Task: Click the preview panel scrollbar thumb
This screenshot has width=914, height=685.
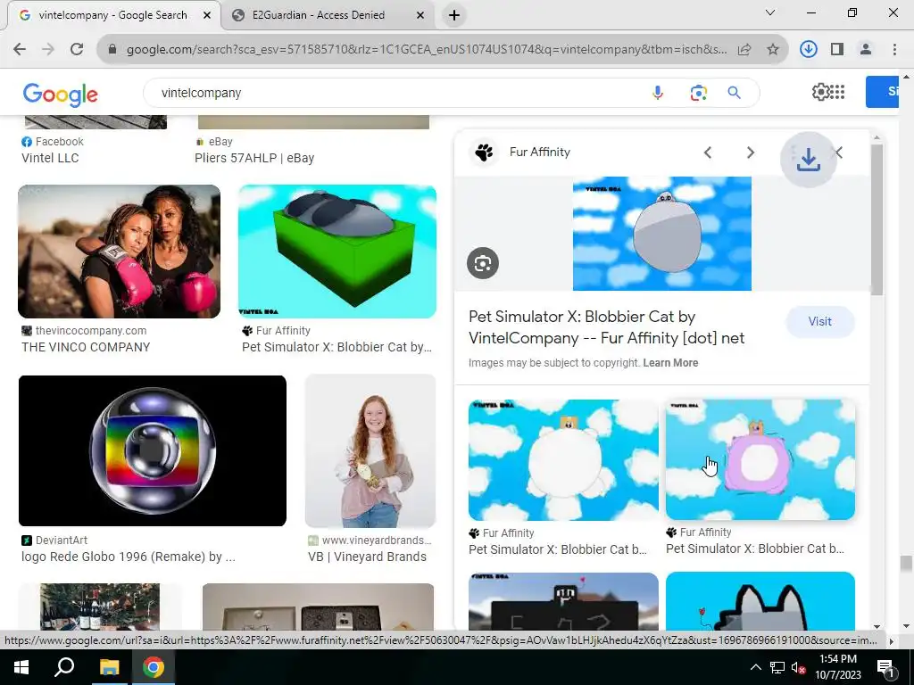Action: (877, 219)
